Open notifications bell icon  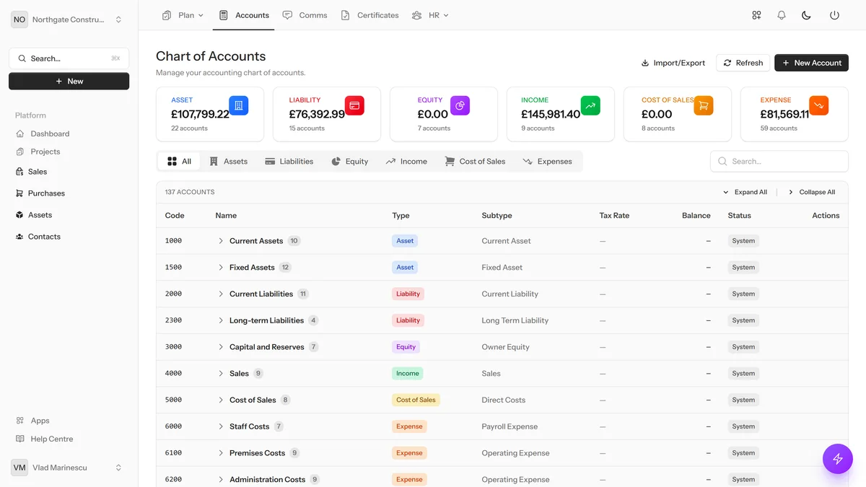(782, 15)
